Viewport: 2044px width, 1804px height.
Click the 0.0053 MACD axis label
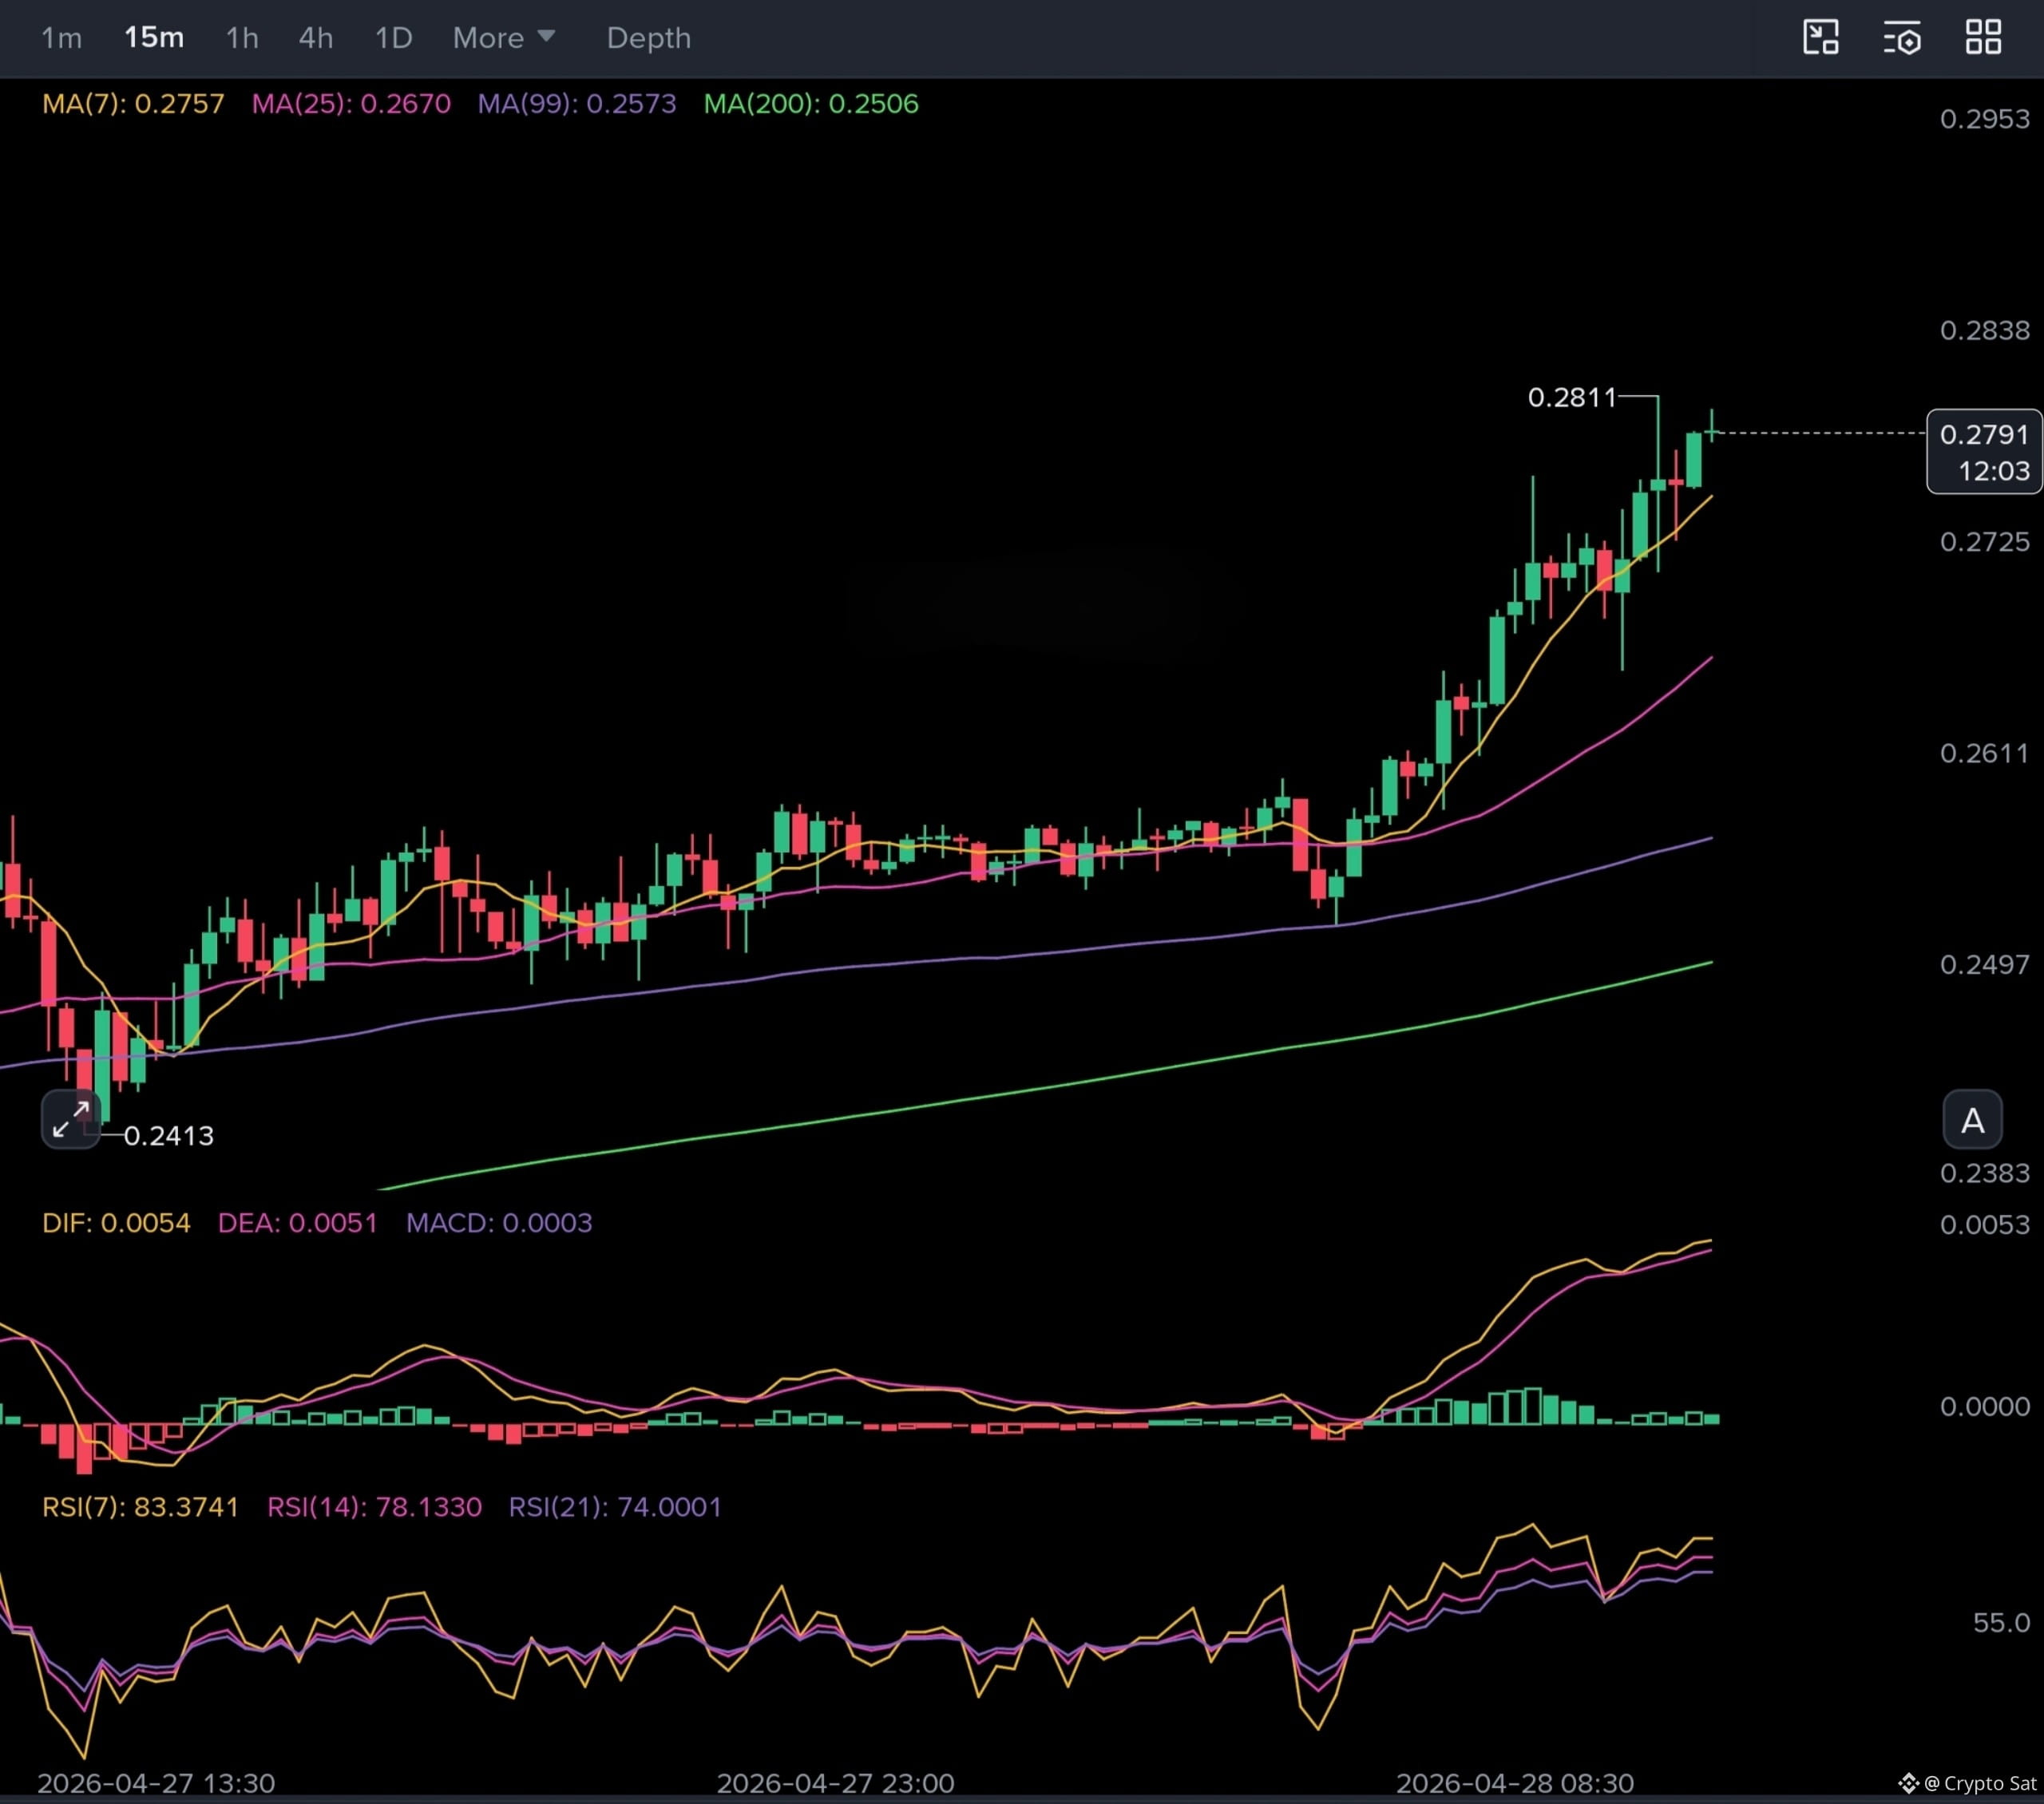click(1985, 1225)
